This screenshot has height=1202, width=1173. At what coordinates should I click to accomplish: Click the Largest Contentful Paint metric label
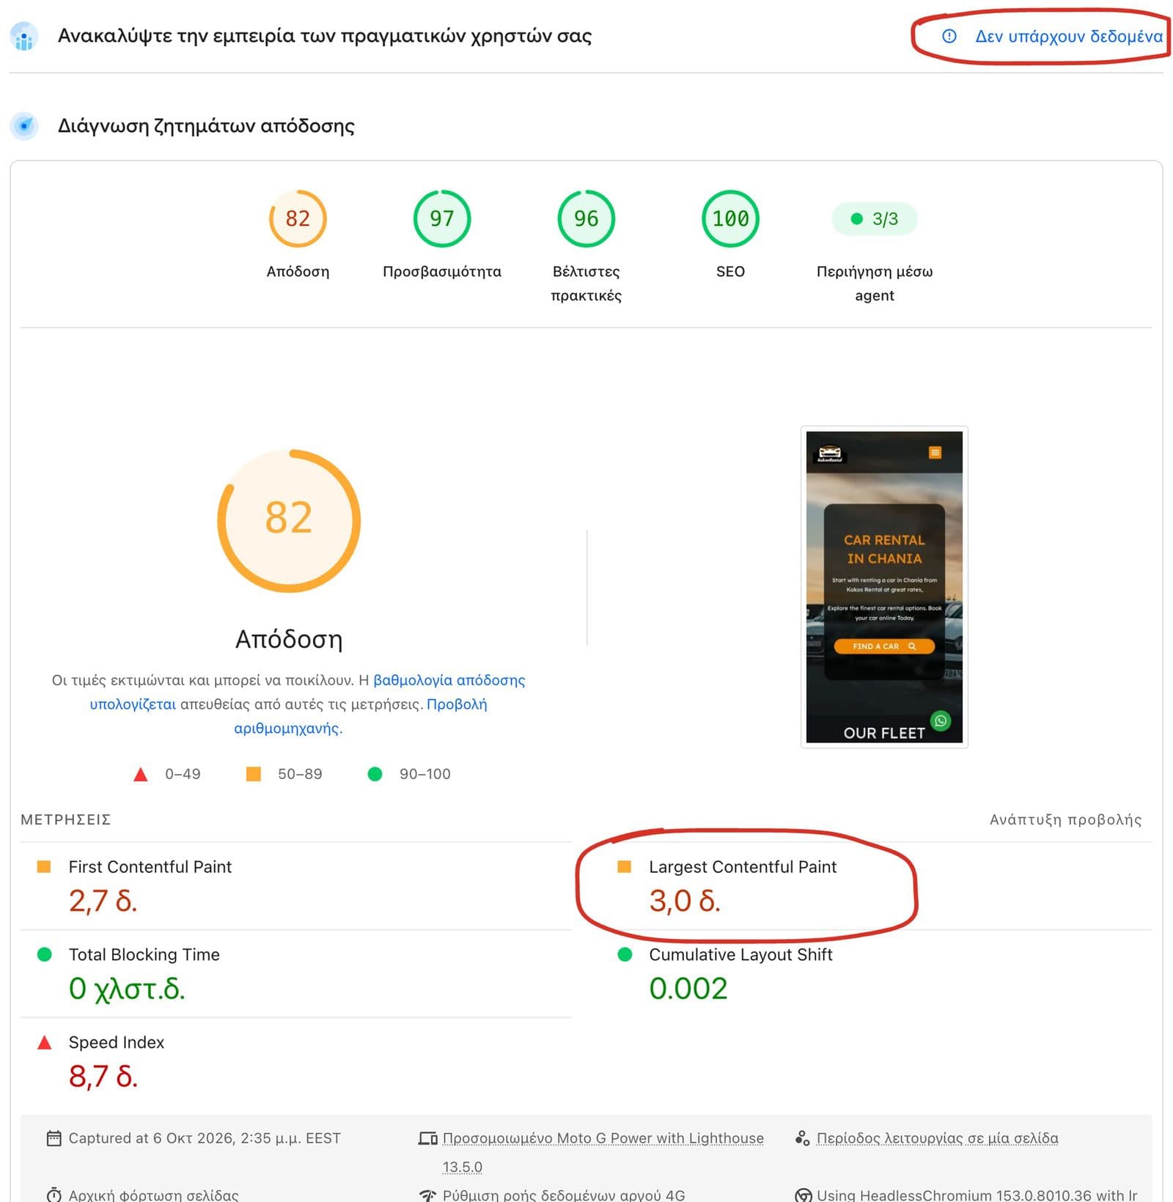click(743, 866)
